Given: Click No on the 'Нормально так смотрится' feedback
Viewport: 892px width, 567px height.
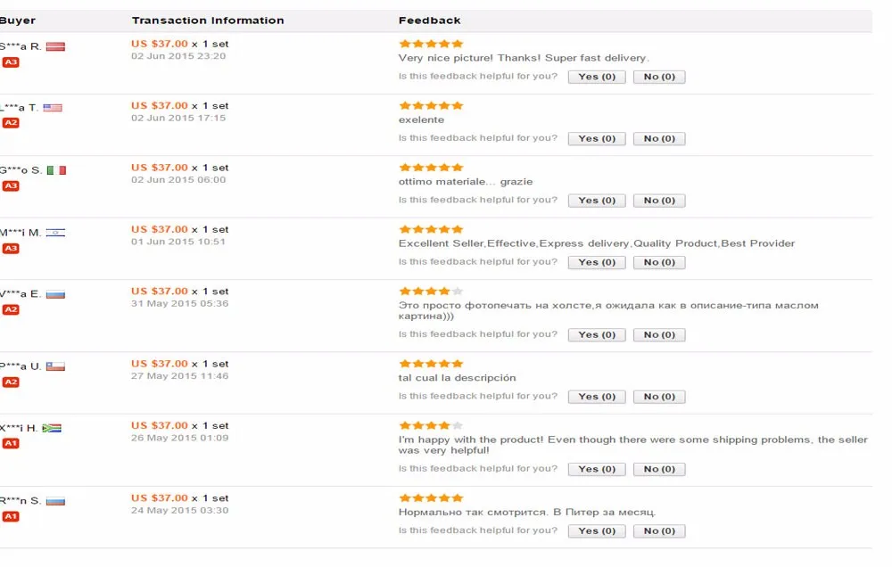Looking at the screenshot, I should [659, 531].
